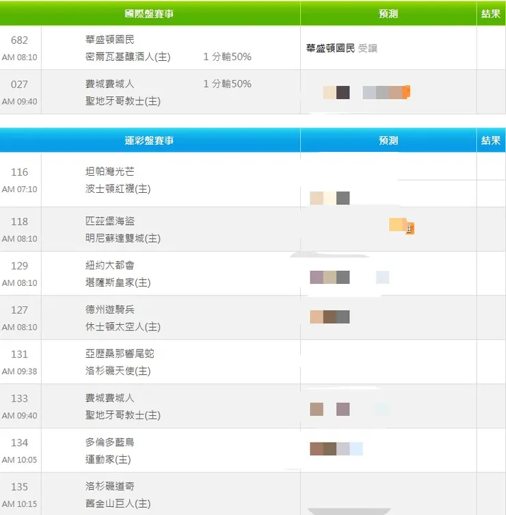Click the 華盛頓國民 受讓 prediction

click(341, 49)
